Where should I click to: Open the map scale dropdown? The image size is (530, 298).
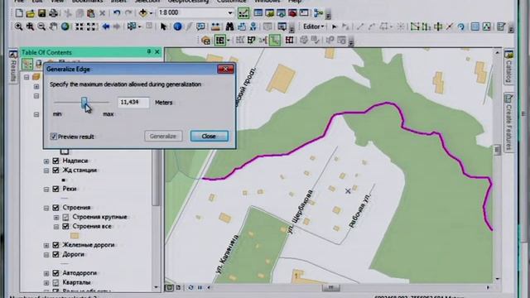coord(230,13)
